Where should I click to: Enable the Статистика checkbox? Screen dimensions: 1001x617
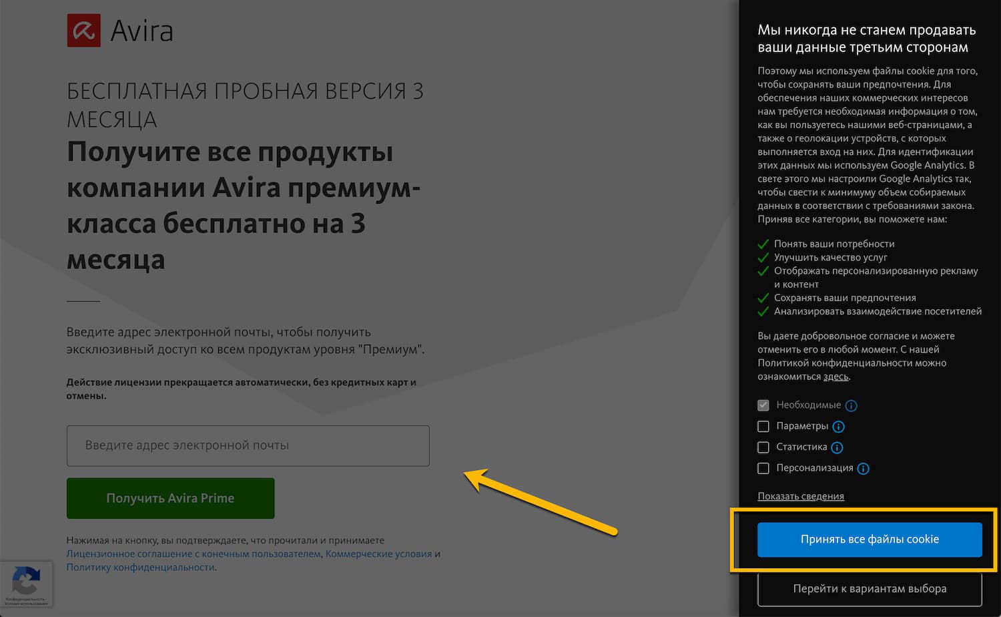[x=763, y=447]
